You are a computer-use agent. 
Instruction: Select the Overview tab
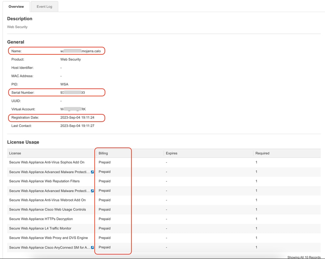(x=16, y=7)
